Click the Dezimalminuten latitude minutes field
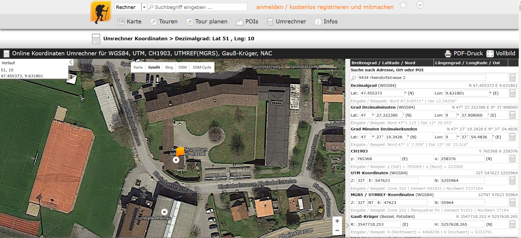The width and height of the screenshot is (521, 238). pos(389,115)
